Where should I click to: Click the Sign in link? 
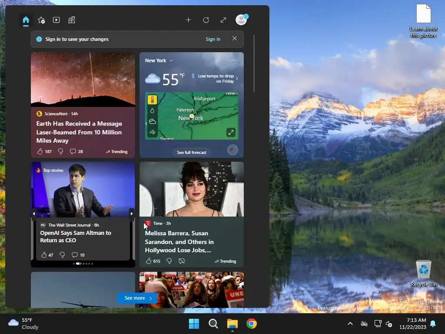pyautogui.click(x=213, y=39)
